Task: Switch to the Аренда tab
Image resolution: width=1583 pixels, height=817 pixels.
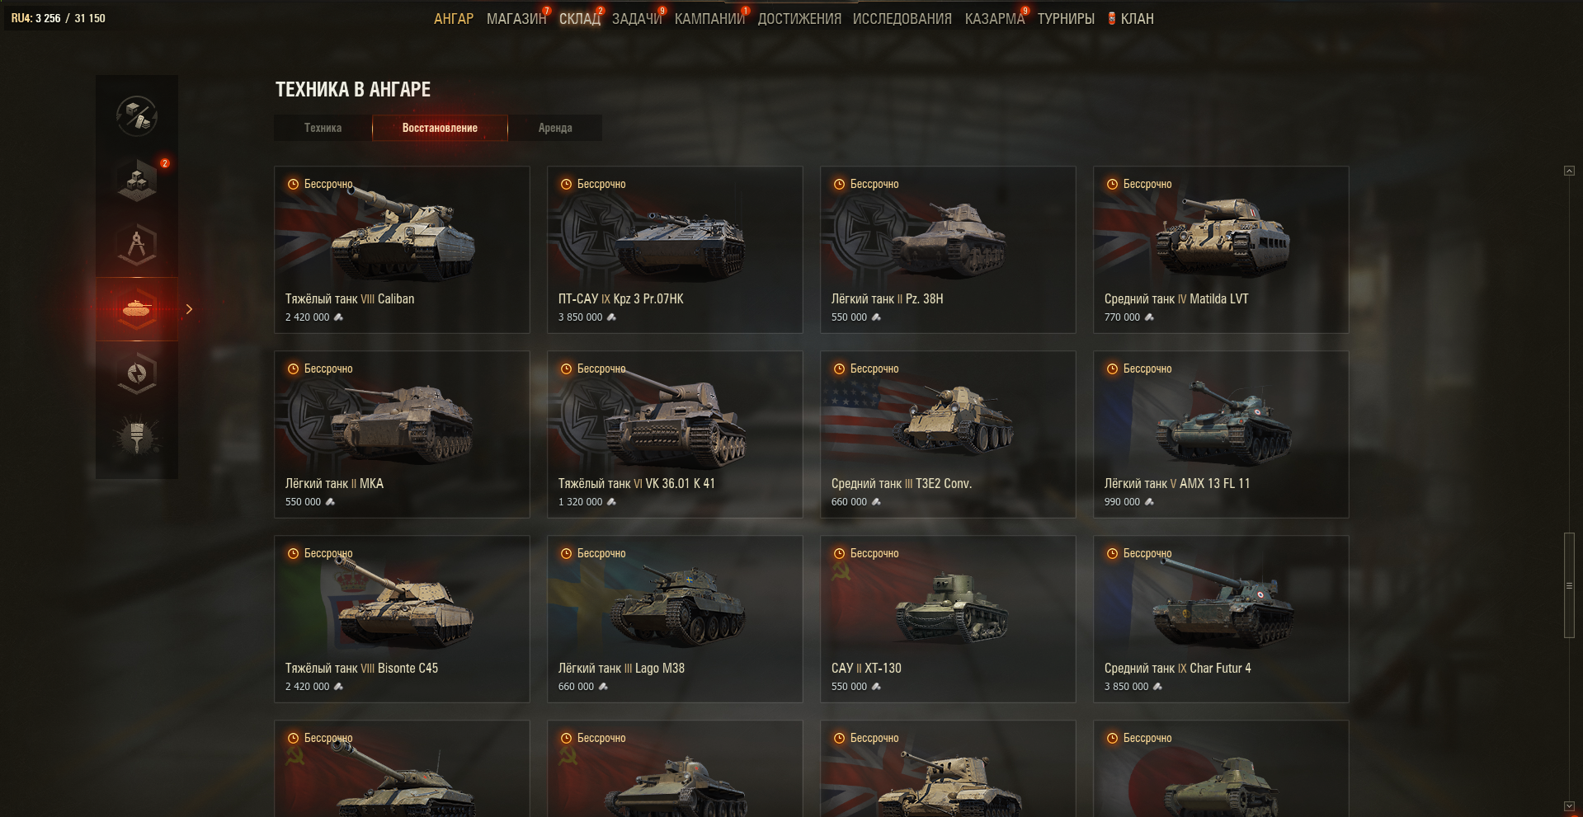Action: tap(555, 128)
